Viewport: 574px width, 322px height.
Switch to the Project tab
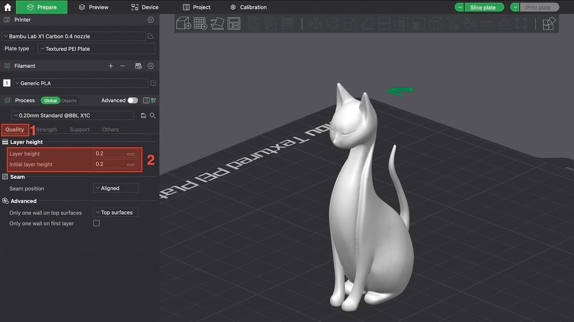(197, 7)
